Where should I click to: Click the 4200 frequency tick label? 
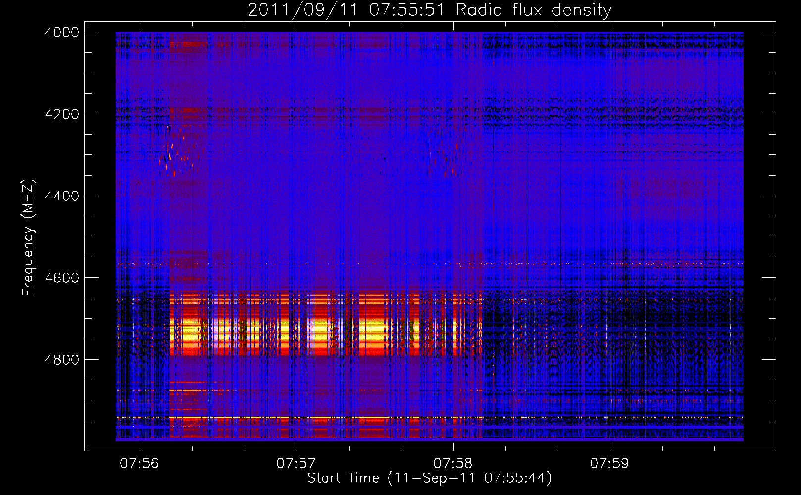61,114
